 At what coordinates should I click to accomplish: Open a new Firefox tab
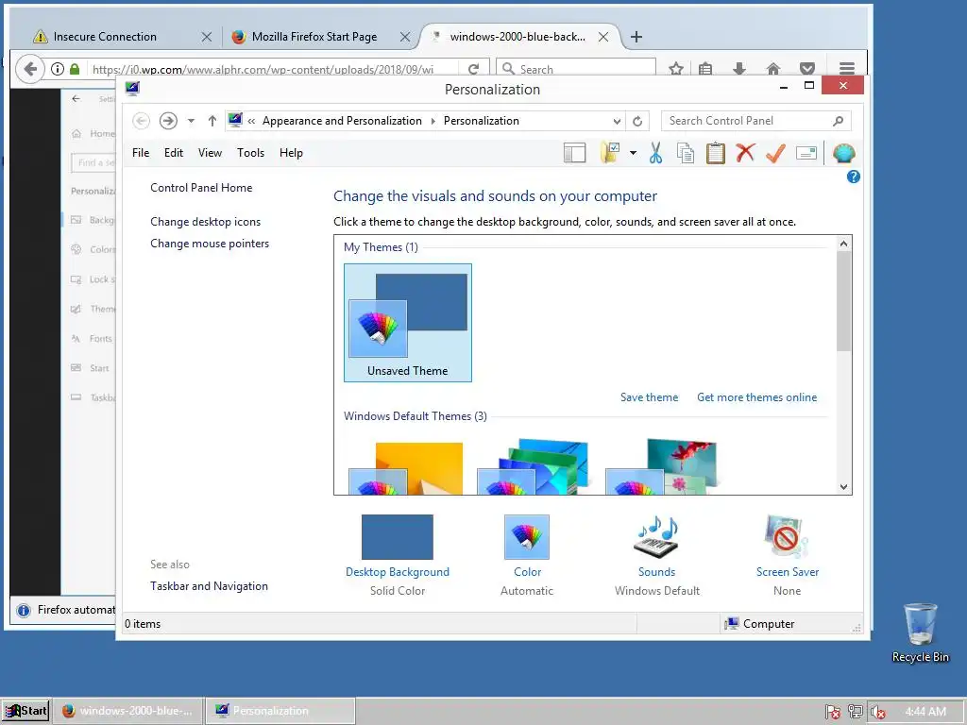636,37
